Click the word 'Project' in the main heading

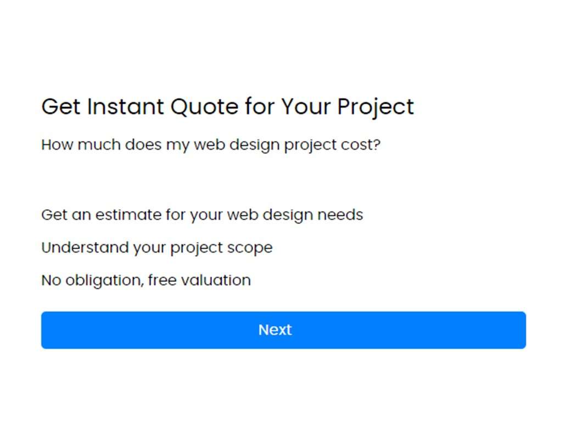pyautogui.click(x=376, y=108)
